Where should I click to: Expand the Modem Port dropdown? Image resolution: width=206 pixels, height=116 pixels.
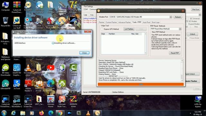click(171, 17)
